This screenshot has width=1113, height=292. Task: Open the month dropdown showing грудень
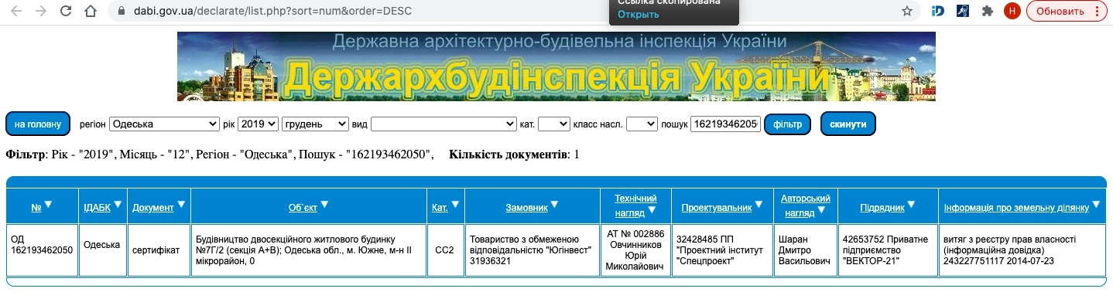click(x=315, y=124)
